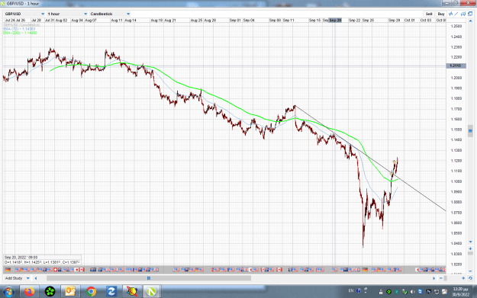Click the Swiss flag economic event icon
477x298 pixels.
point(56,270)
